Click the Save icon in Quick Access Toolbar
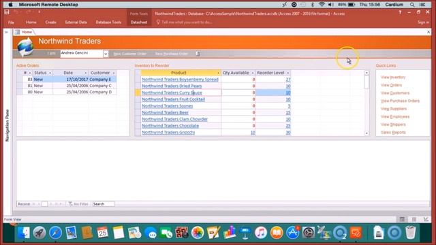The width and height of the screenshot is (436, 245). pos(7,12)
